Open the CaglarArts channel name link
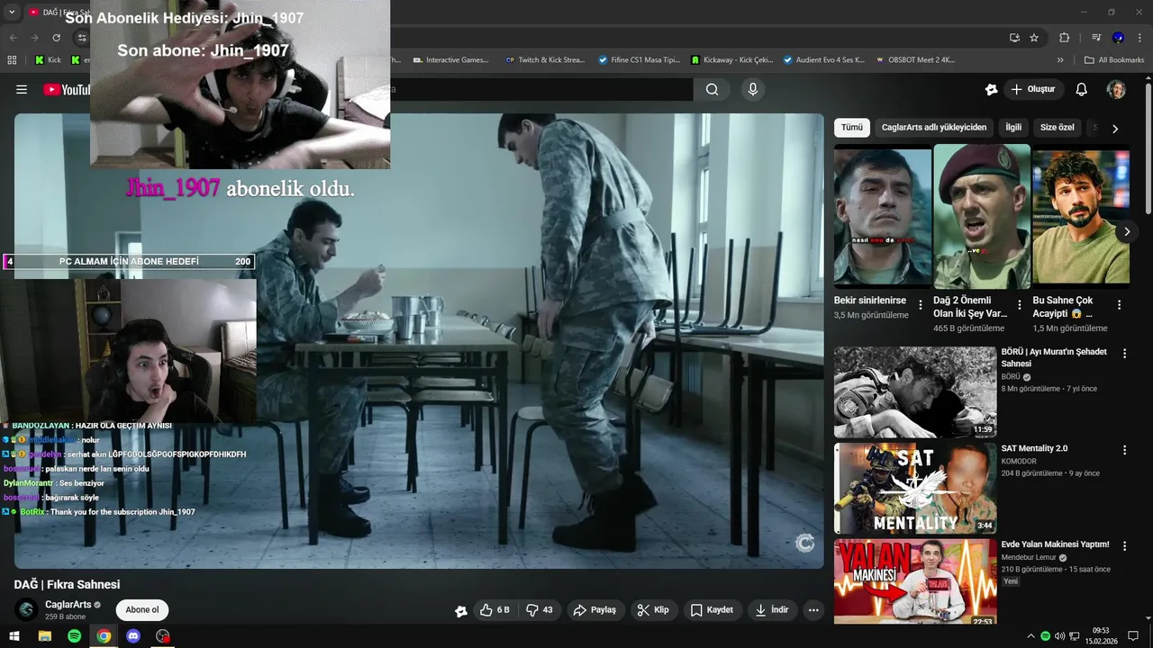 (x=68, y=605)
